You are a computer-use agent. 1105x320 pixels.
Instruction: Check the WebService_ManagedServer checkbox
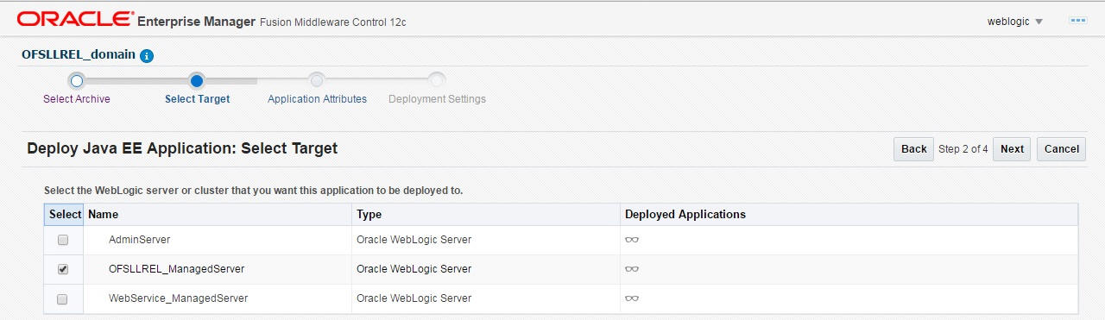click(62, 298)
